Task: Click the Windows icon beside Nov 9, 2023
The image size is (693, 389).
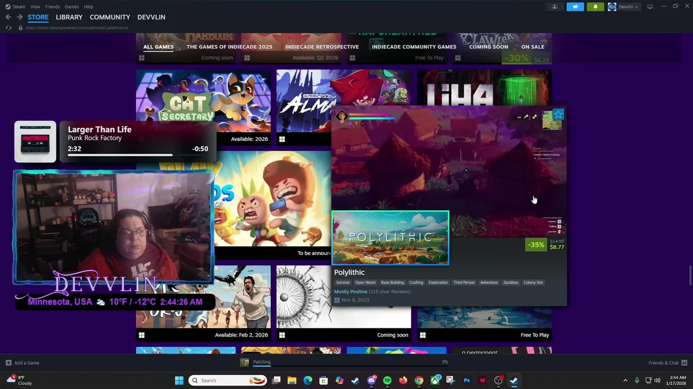Action: 337,300
